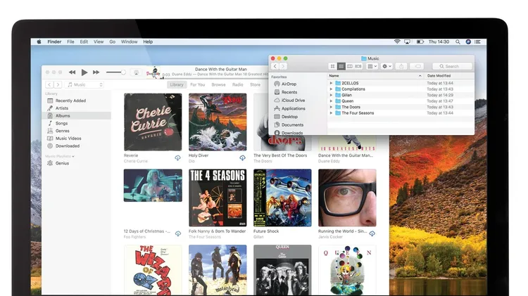Open the Finder arrange-by dropdown
This screenshot has width=528, height=296.
[x=372, y=66]
